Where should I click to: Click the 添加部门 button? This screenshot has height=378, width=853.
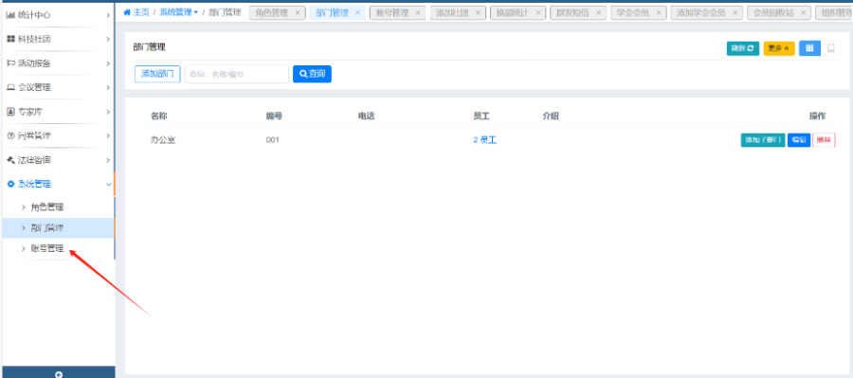(157, 74)
